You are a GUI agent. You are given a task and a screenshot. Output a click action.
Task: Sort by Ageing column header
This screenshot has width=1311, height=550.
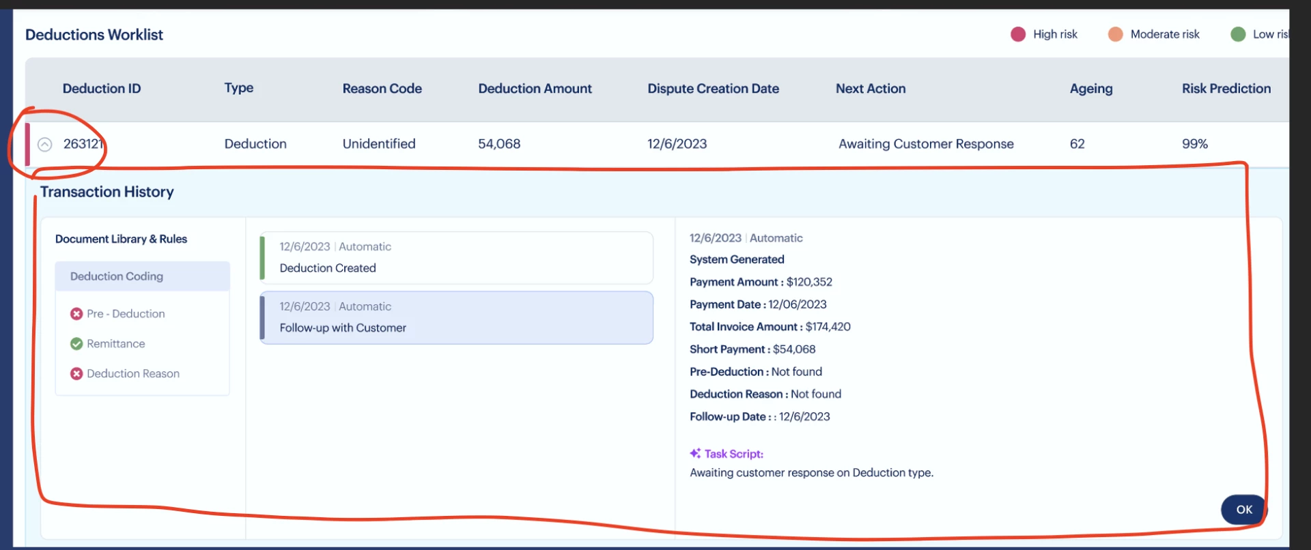pyautogui.click(x=1091, y=89)
